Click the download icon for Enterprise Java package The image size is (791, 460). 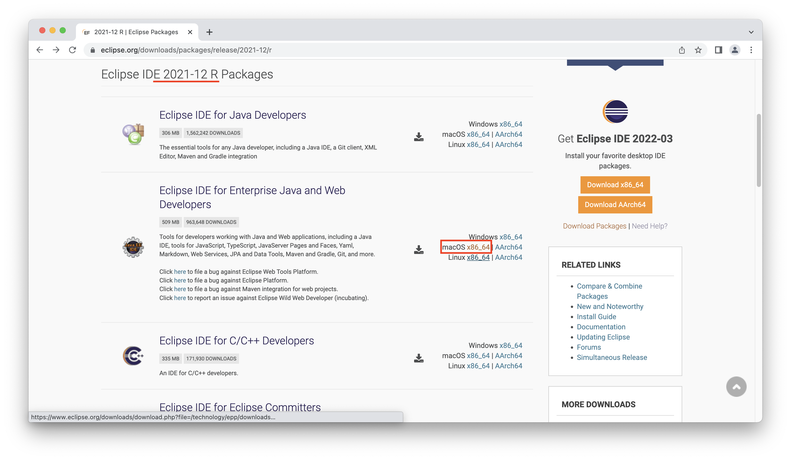[418, 249]
